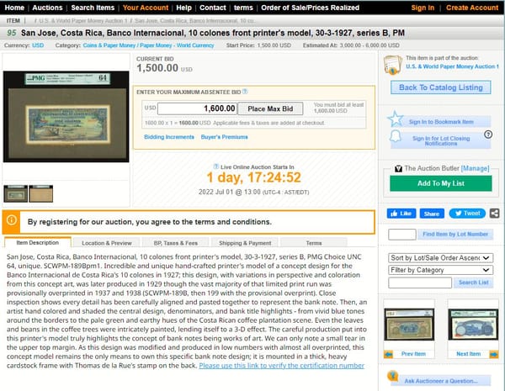
Task: Open the Filter by Category dropdown
Action: [440, 270]
